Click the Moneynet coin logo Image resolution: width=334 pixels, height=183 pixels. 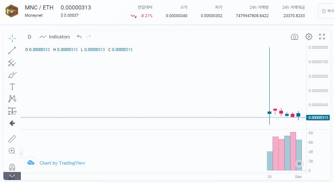pos(12,11)
